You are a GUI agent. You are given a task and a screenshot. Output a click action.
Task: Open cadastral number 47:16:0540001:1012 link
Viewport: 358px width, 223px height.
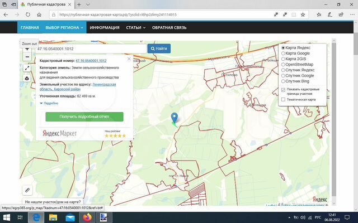coord(91,61)
